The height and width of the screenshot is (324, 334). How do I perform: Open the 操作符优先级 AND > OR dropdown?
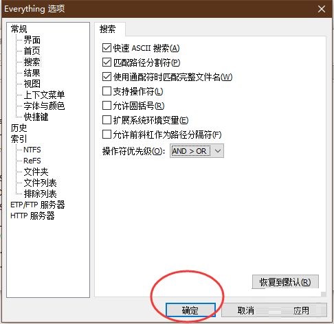(197, 151)
